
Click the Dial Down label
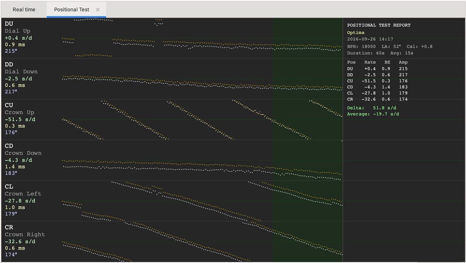(21, 72)
